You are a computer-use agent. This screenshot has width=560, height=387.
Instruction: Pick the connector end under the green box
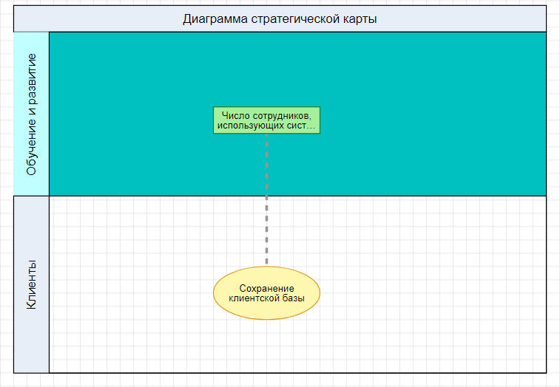[266, 135]
